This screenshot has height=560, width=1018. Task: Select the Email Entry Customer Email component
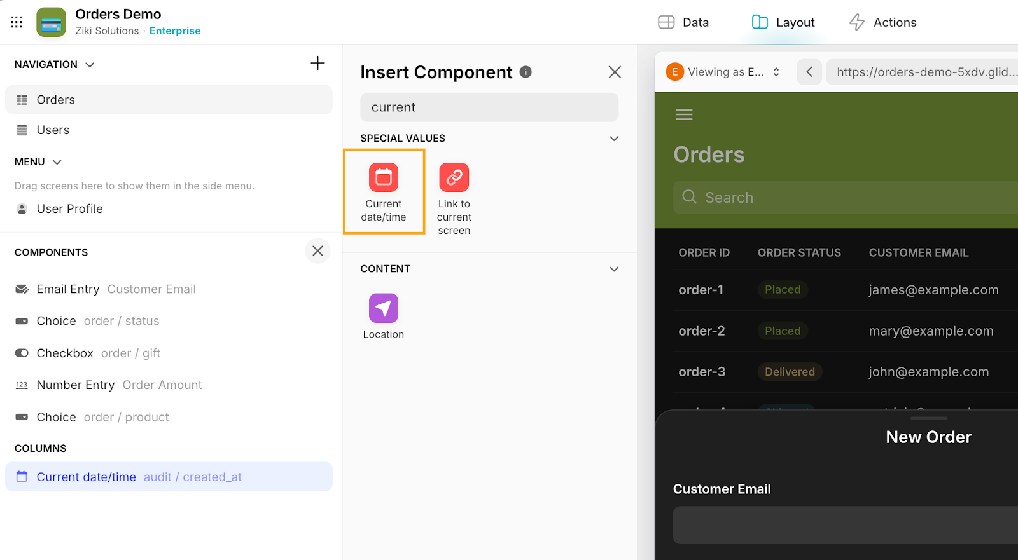[169, 289]
